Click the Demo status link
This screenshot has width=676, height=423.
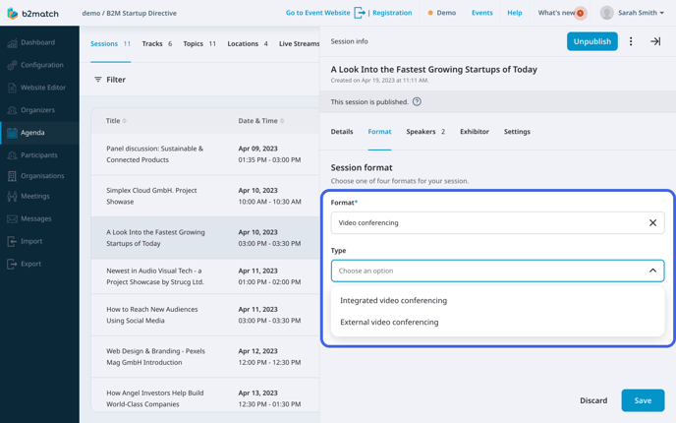pyautogui.click(x=442, y=13)
